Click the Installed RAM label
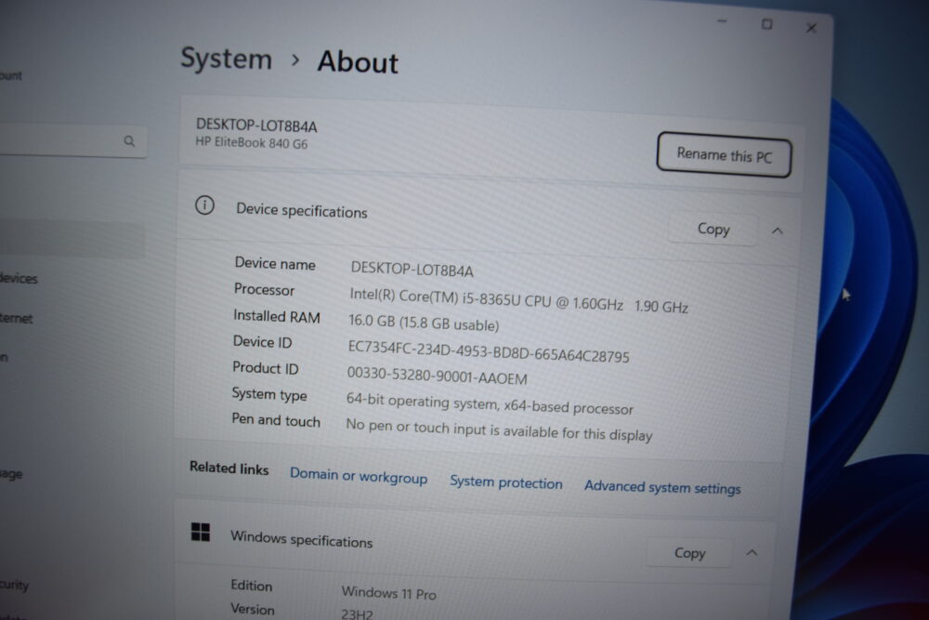This screenshot has width=929, height=620. pyautogui.click(x=276, y=316)
